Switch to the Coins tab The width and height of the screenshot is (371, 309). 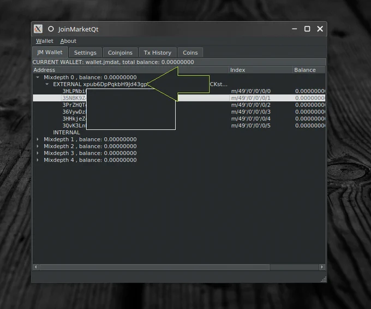190,52
